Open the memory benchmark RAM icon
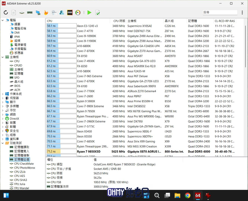Screen dimensions: 248x201 (x=30, y=12)
